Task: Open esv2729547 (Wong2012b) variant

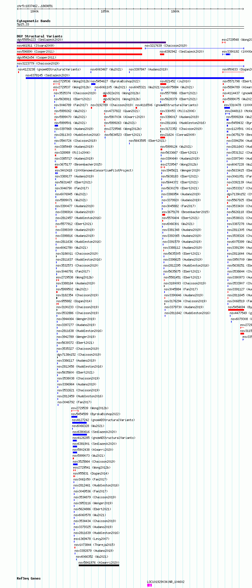Action: (x=179, y=164)
